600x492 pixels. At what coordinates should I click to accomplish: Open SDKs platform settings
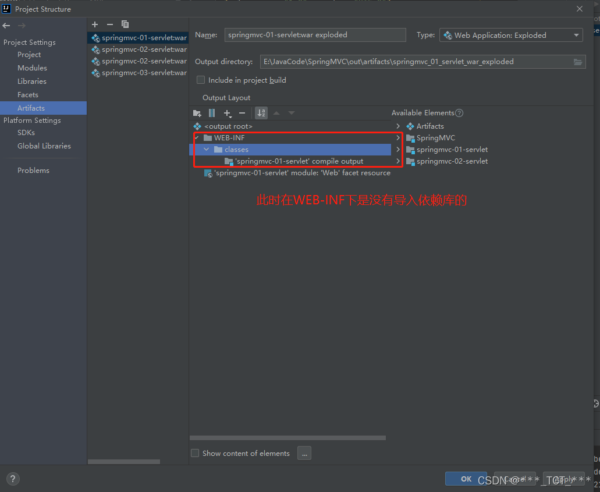point(26,133)
